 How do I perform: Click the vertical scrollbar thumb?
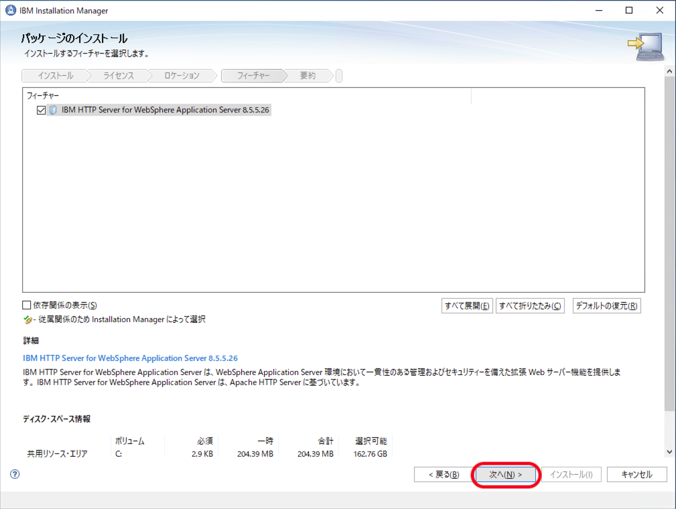point(669,244)
